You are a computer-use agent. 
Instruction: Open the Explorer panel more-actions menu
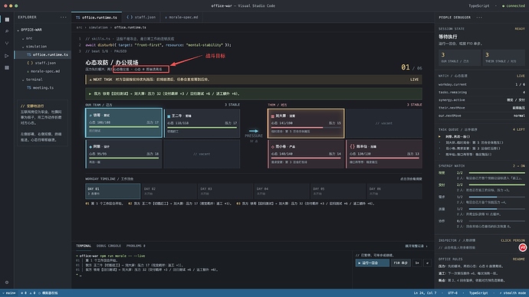tap(64, 17)
